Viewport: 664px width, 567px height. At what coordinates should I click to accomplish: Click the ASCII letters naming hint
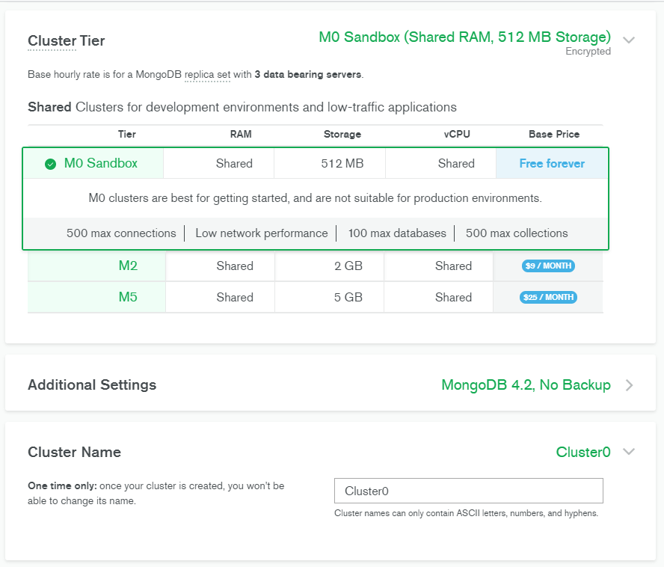[466, 513]
